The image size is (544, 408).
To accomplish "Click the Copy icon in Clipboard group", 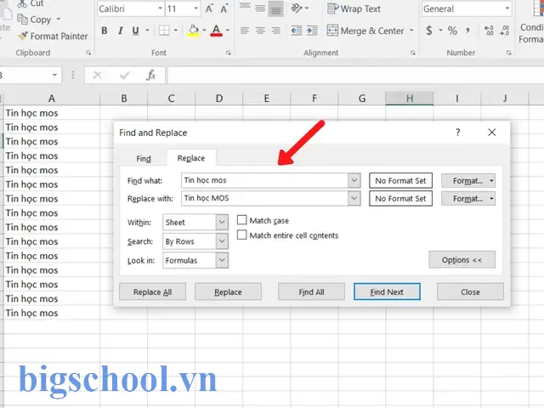I will (23, 20).
